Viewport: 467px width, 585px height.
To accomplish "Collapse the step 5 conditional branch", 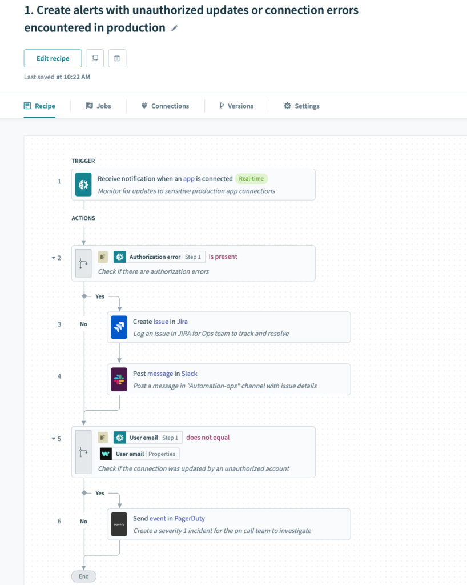I will pyautogui.click(x=53, y=438).
